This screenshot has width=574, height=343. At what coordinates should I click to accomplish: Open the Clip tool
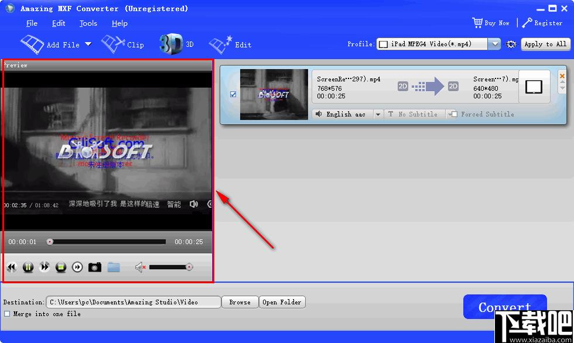tap(122, 44)
